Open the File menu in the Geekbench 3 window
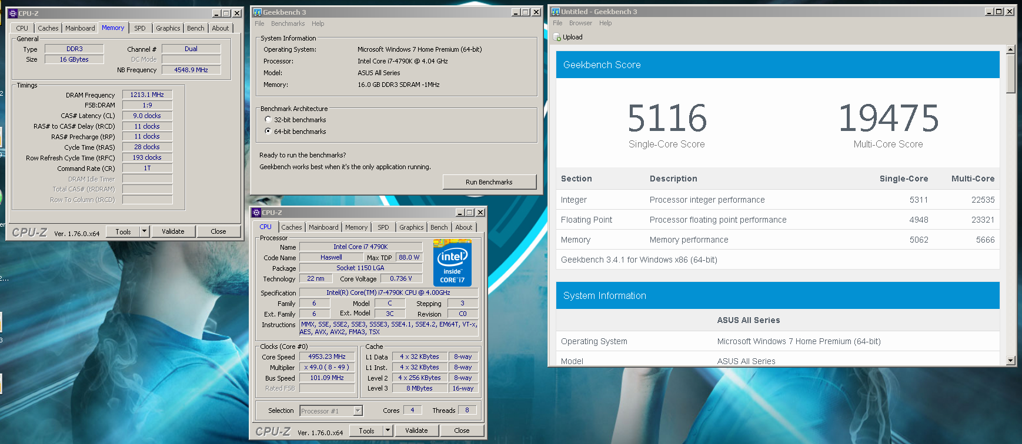This screenshot has height=444, width=1022. coord(259,23)
